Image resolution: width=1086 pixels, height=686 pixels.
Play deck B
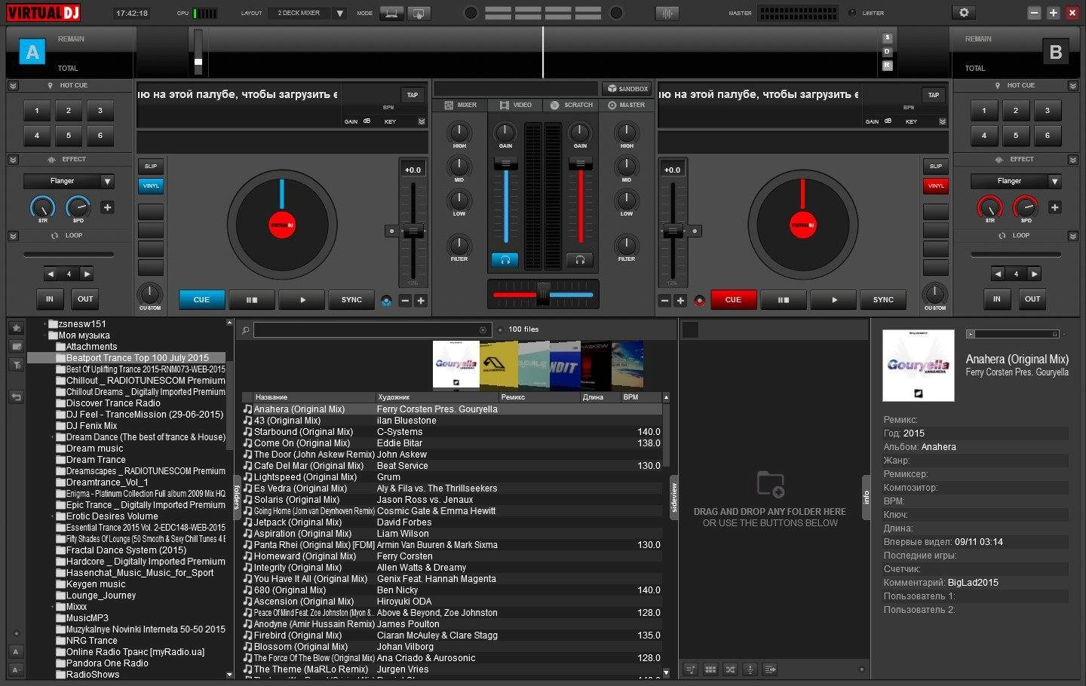tap(833, 299)
